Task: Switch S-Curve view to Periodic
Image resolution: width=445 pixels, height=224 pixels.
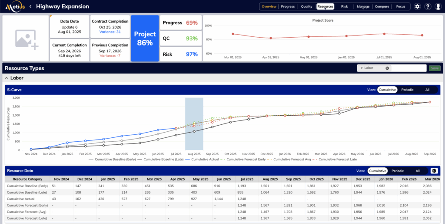Action: click(407, 90)
